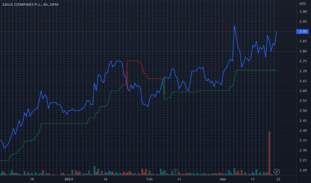Click the 2.95 price axis label

pos(303,22)
